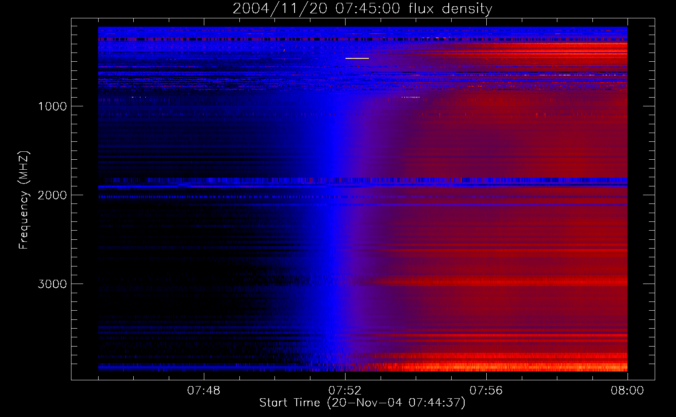Click the 07:52 time tick label
Viewport: 676px width, 417px height.
[345, 391]
